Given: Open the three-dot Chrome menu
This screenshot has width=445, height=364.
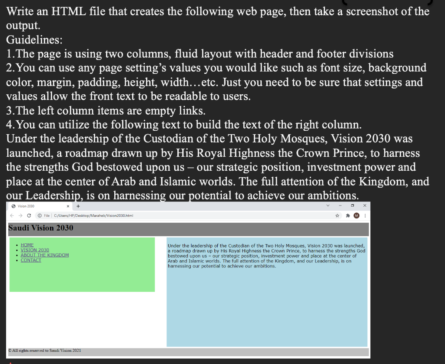Looking at the screenshot, I should [365, 215].
